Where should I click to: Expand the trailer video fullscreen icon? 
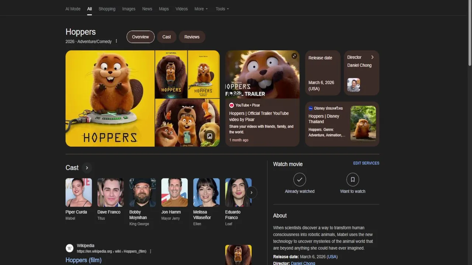click(x=294, y=56)
